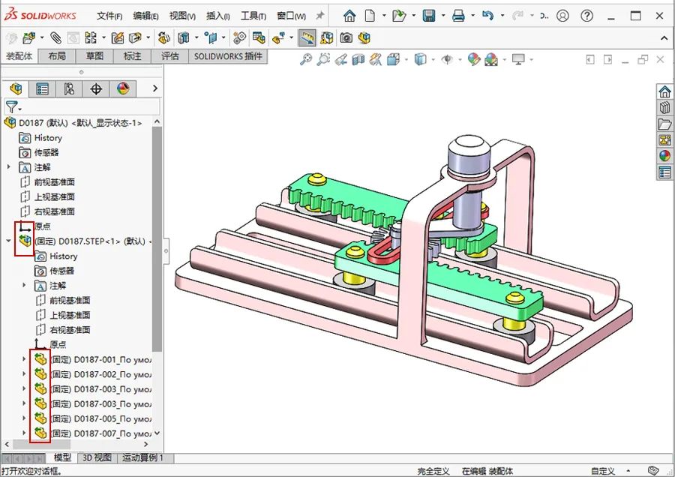
Task: Open the Assembly Features tool
Action: click(184, 38)
